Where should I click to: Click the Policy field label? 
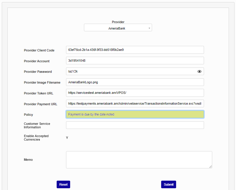coord(28,115)
